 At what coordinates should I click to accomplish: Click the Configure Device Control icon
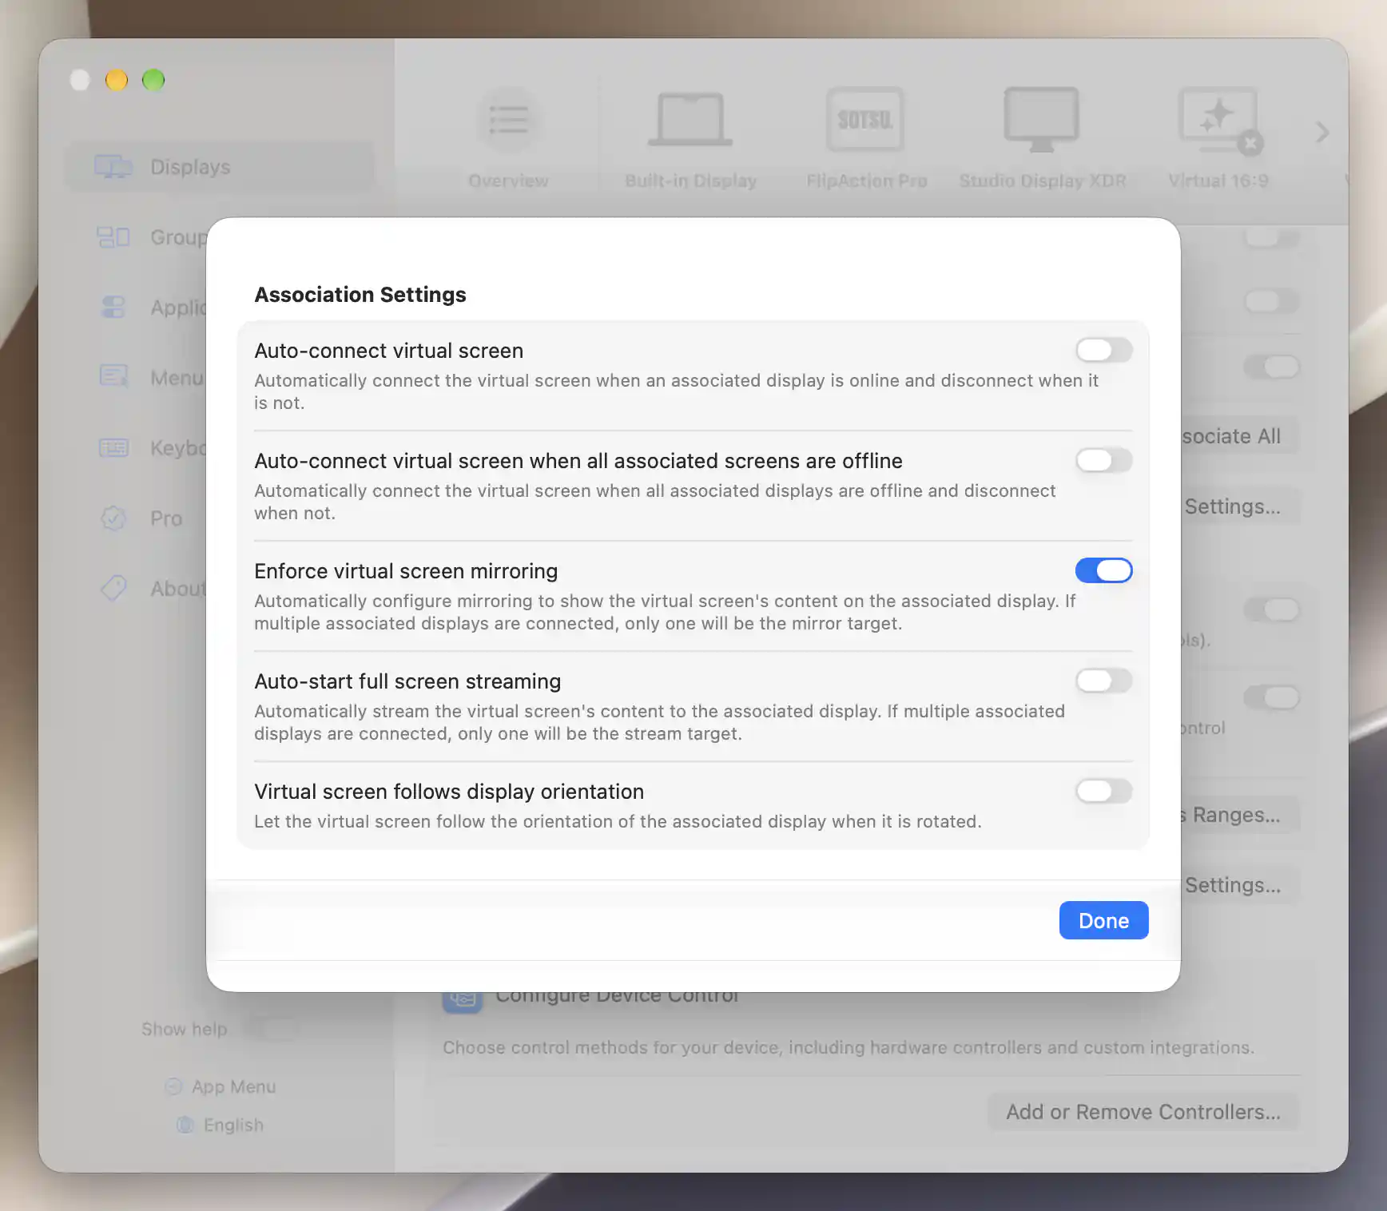pyautogui.click(x=463, y=1002)
